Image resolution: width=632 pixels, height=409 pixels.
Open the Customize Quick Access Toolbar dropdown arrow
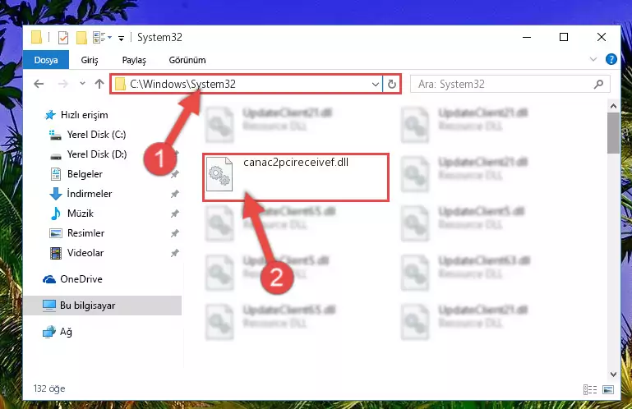(x=121, y=39)
